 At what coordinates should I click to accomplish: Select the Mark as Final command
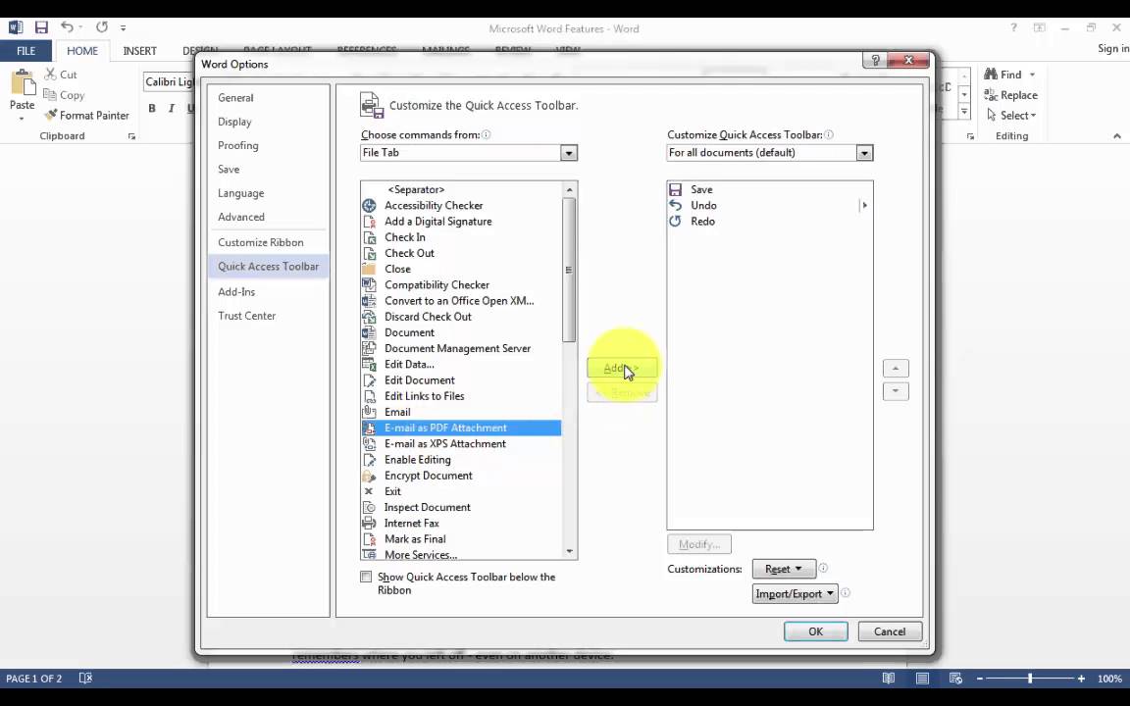click(x=461, y=539)
